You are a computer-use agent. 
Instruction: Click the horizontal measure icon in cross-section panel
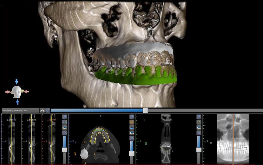point(64,122)
